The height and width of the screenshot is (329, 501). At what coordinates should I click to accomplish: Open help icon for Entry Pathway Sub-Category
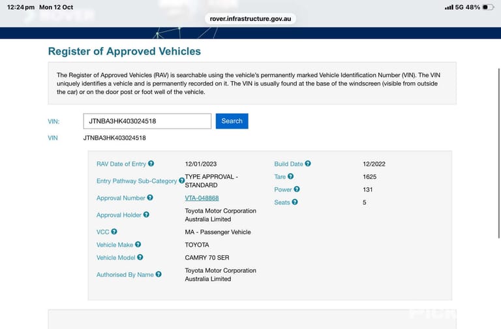click(x=181, y=180)
